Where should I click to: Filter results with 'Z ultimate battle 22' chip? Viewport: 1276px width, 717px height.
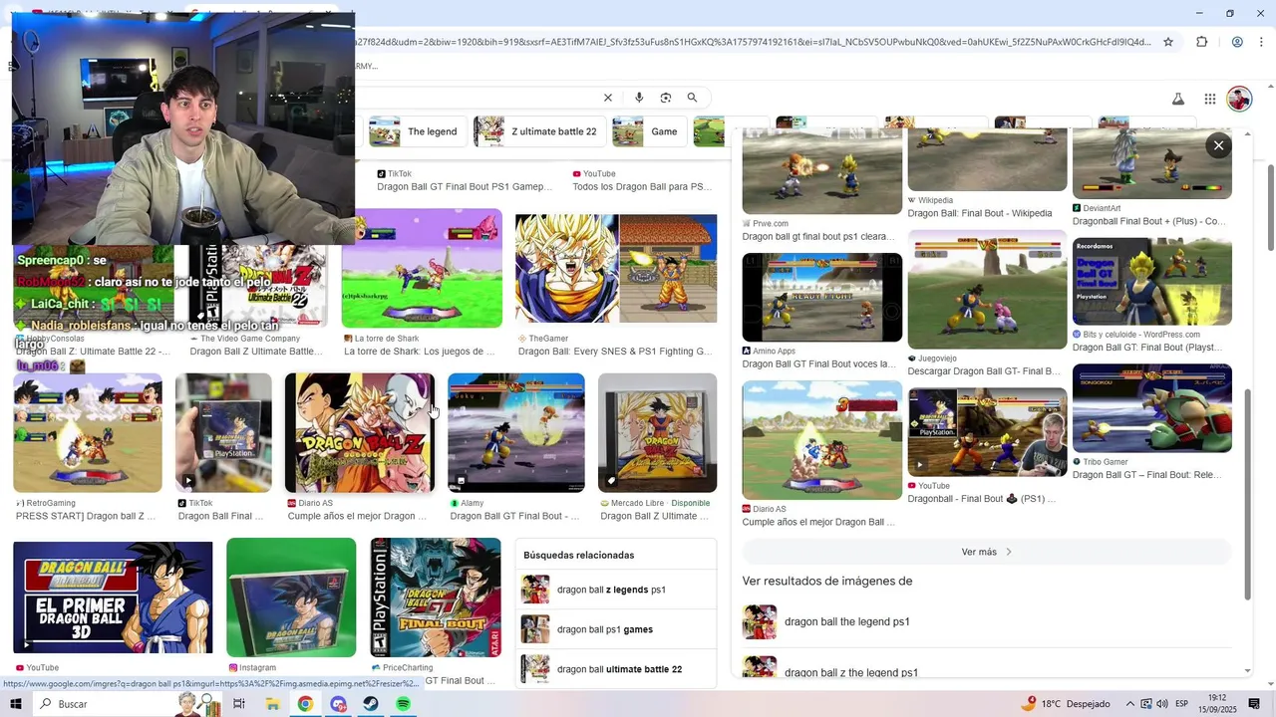tap(539, 131)
